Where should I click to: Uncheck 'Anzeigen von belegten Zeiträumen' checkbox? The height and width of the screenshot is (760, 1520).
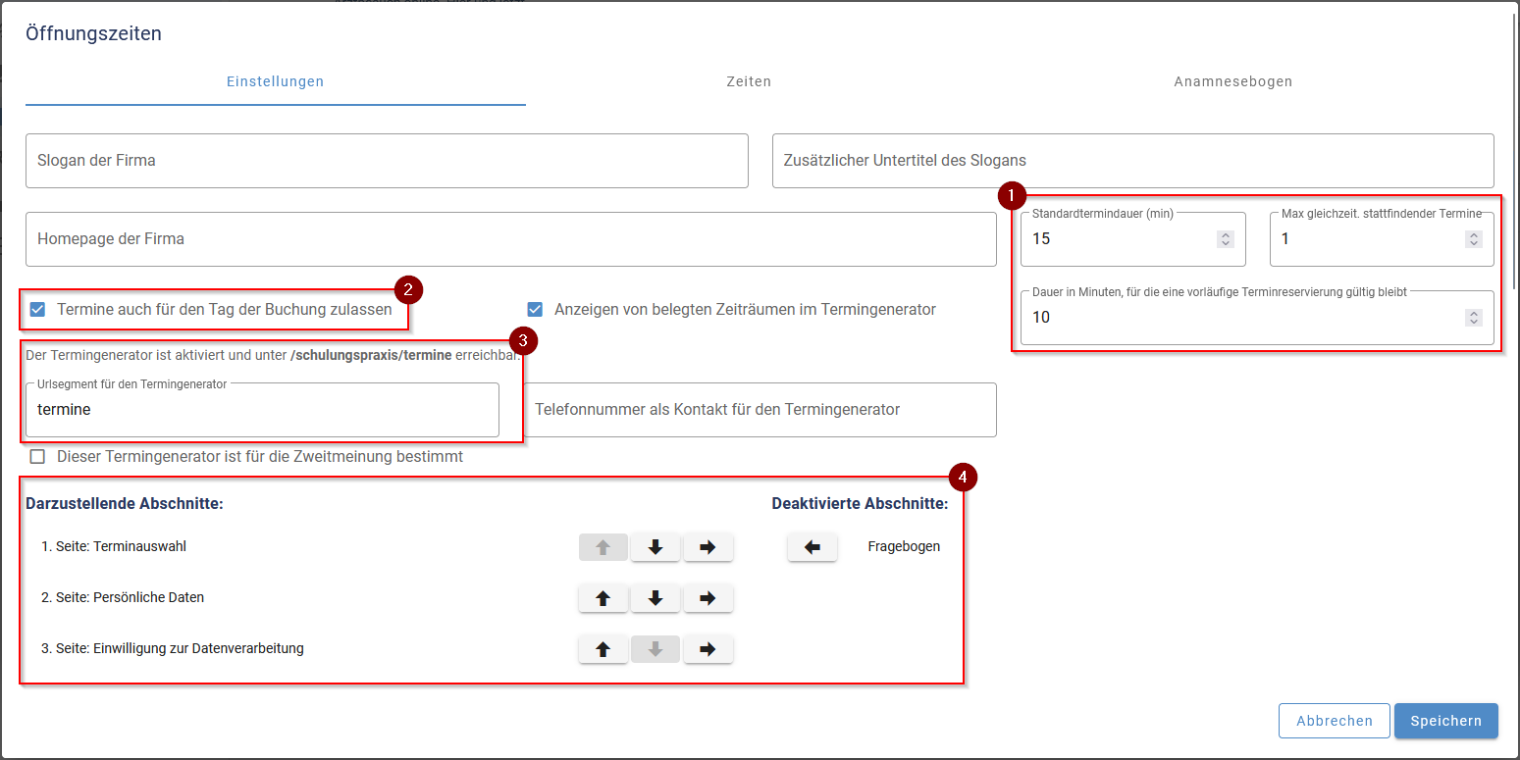tap(535, 310)
